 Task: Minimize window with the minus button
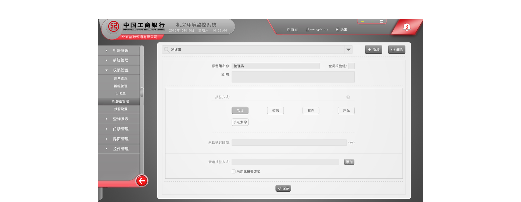point(363,21)
